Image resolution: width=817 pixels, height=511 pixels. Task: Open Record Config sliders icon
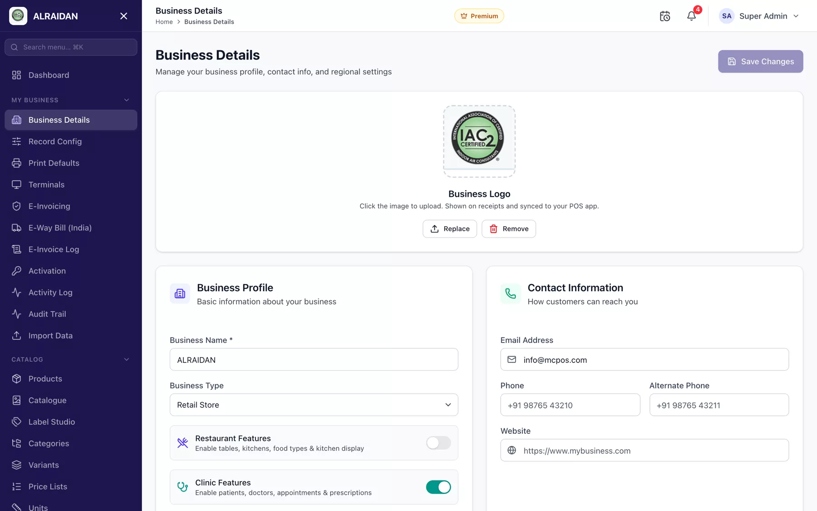click(x=17, y=141)
